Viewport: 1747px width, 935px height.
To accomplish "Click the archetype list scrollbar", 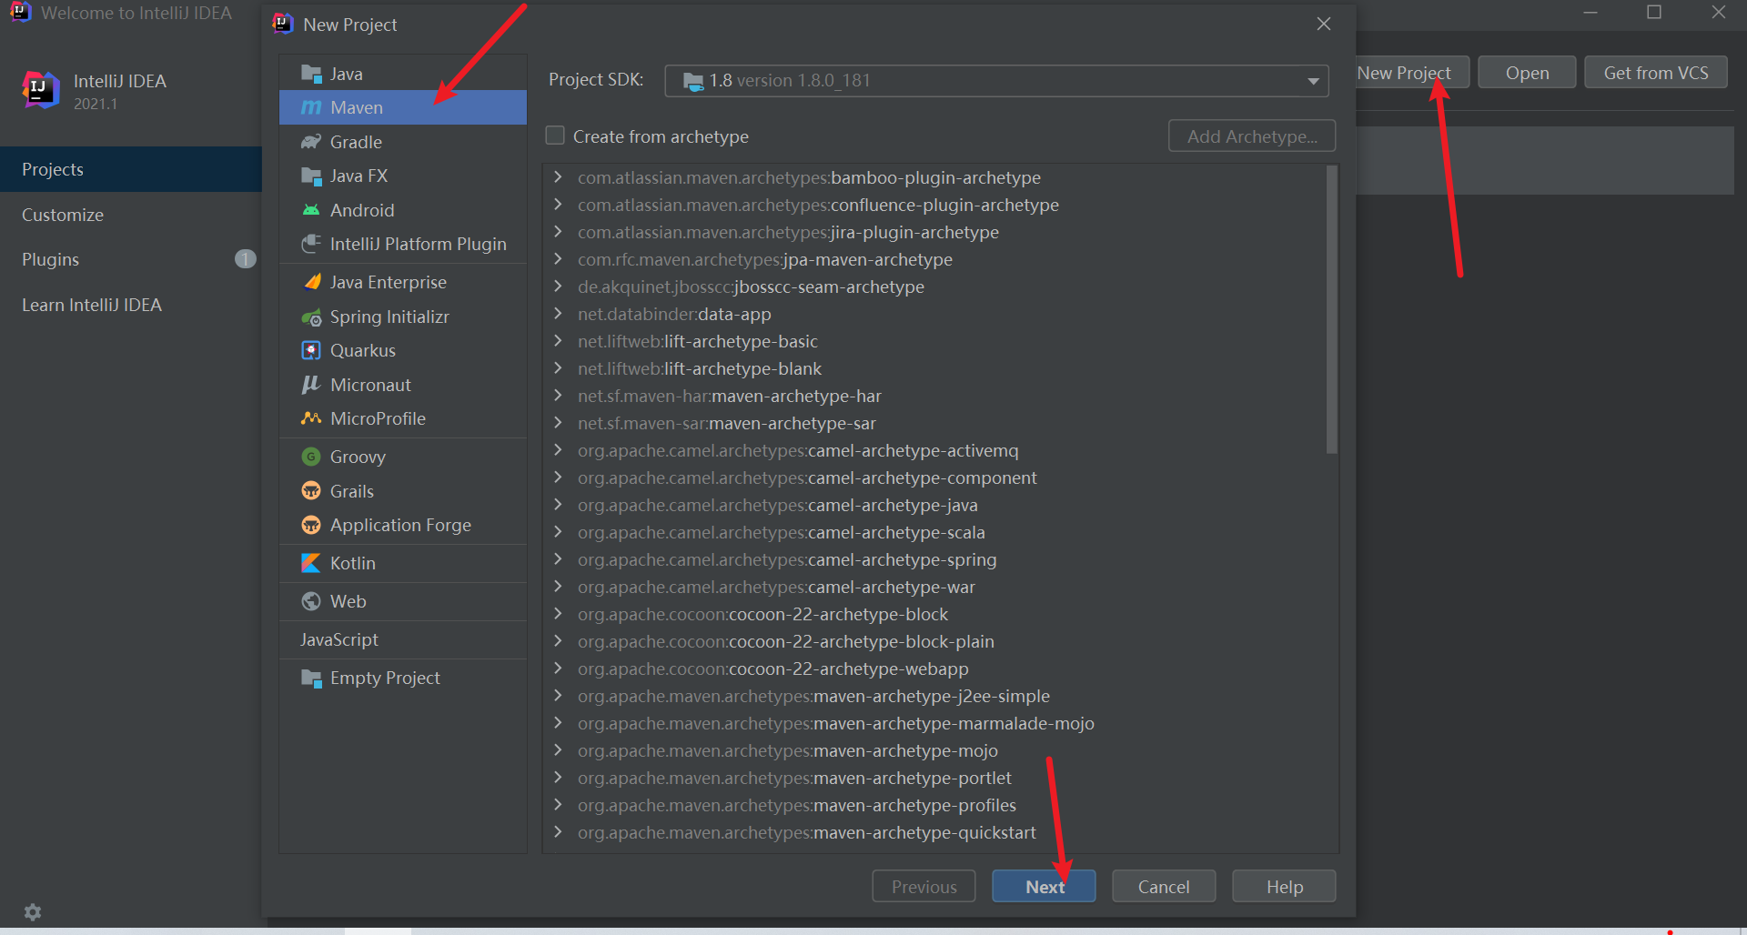I will click(x=1332, y=309).
